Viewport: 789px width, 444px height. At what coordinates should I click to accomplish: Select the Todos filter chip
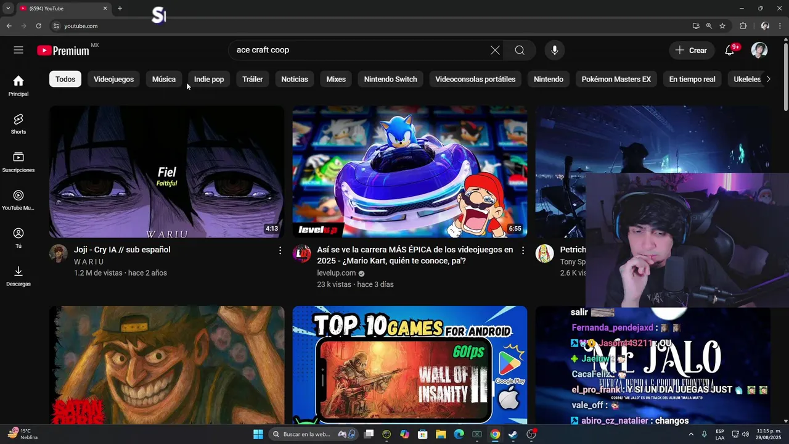(65, 79)
